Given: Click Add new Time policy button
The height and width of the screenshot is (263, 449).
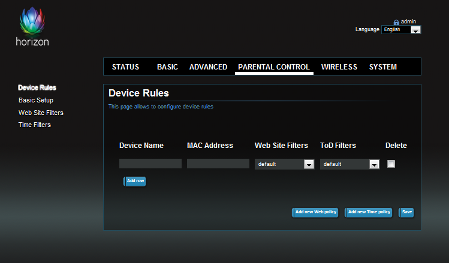Looking at the screenshot, I should 368,212.
